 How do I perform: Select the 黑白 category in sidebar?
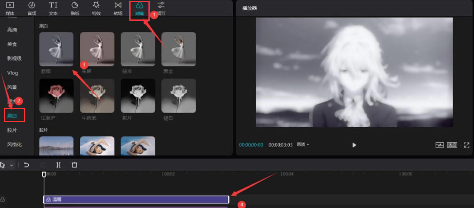pos(12,116)
